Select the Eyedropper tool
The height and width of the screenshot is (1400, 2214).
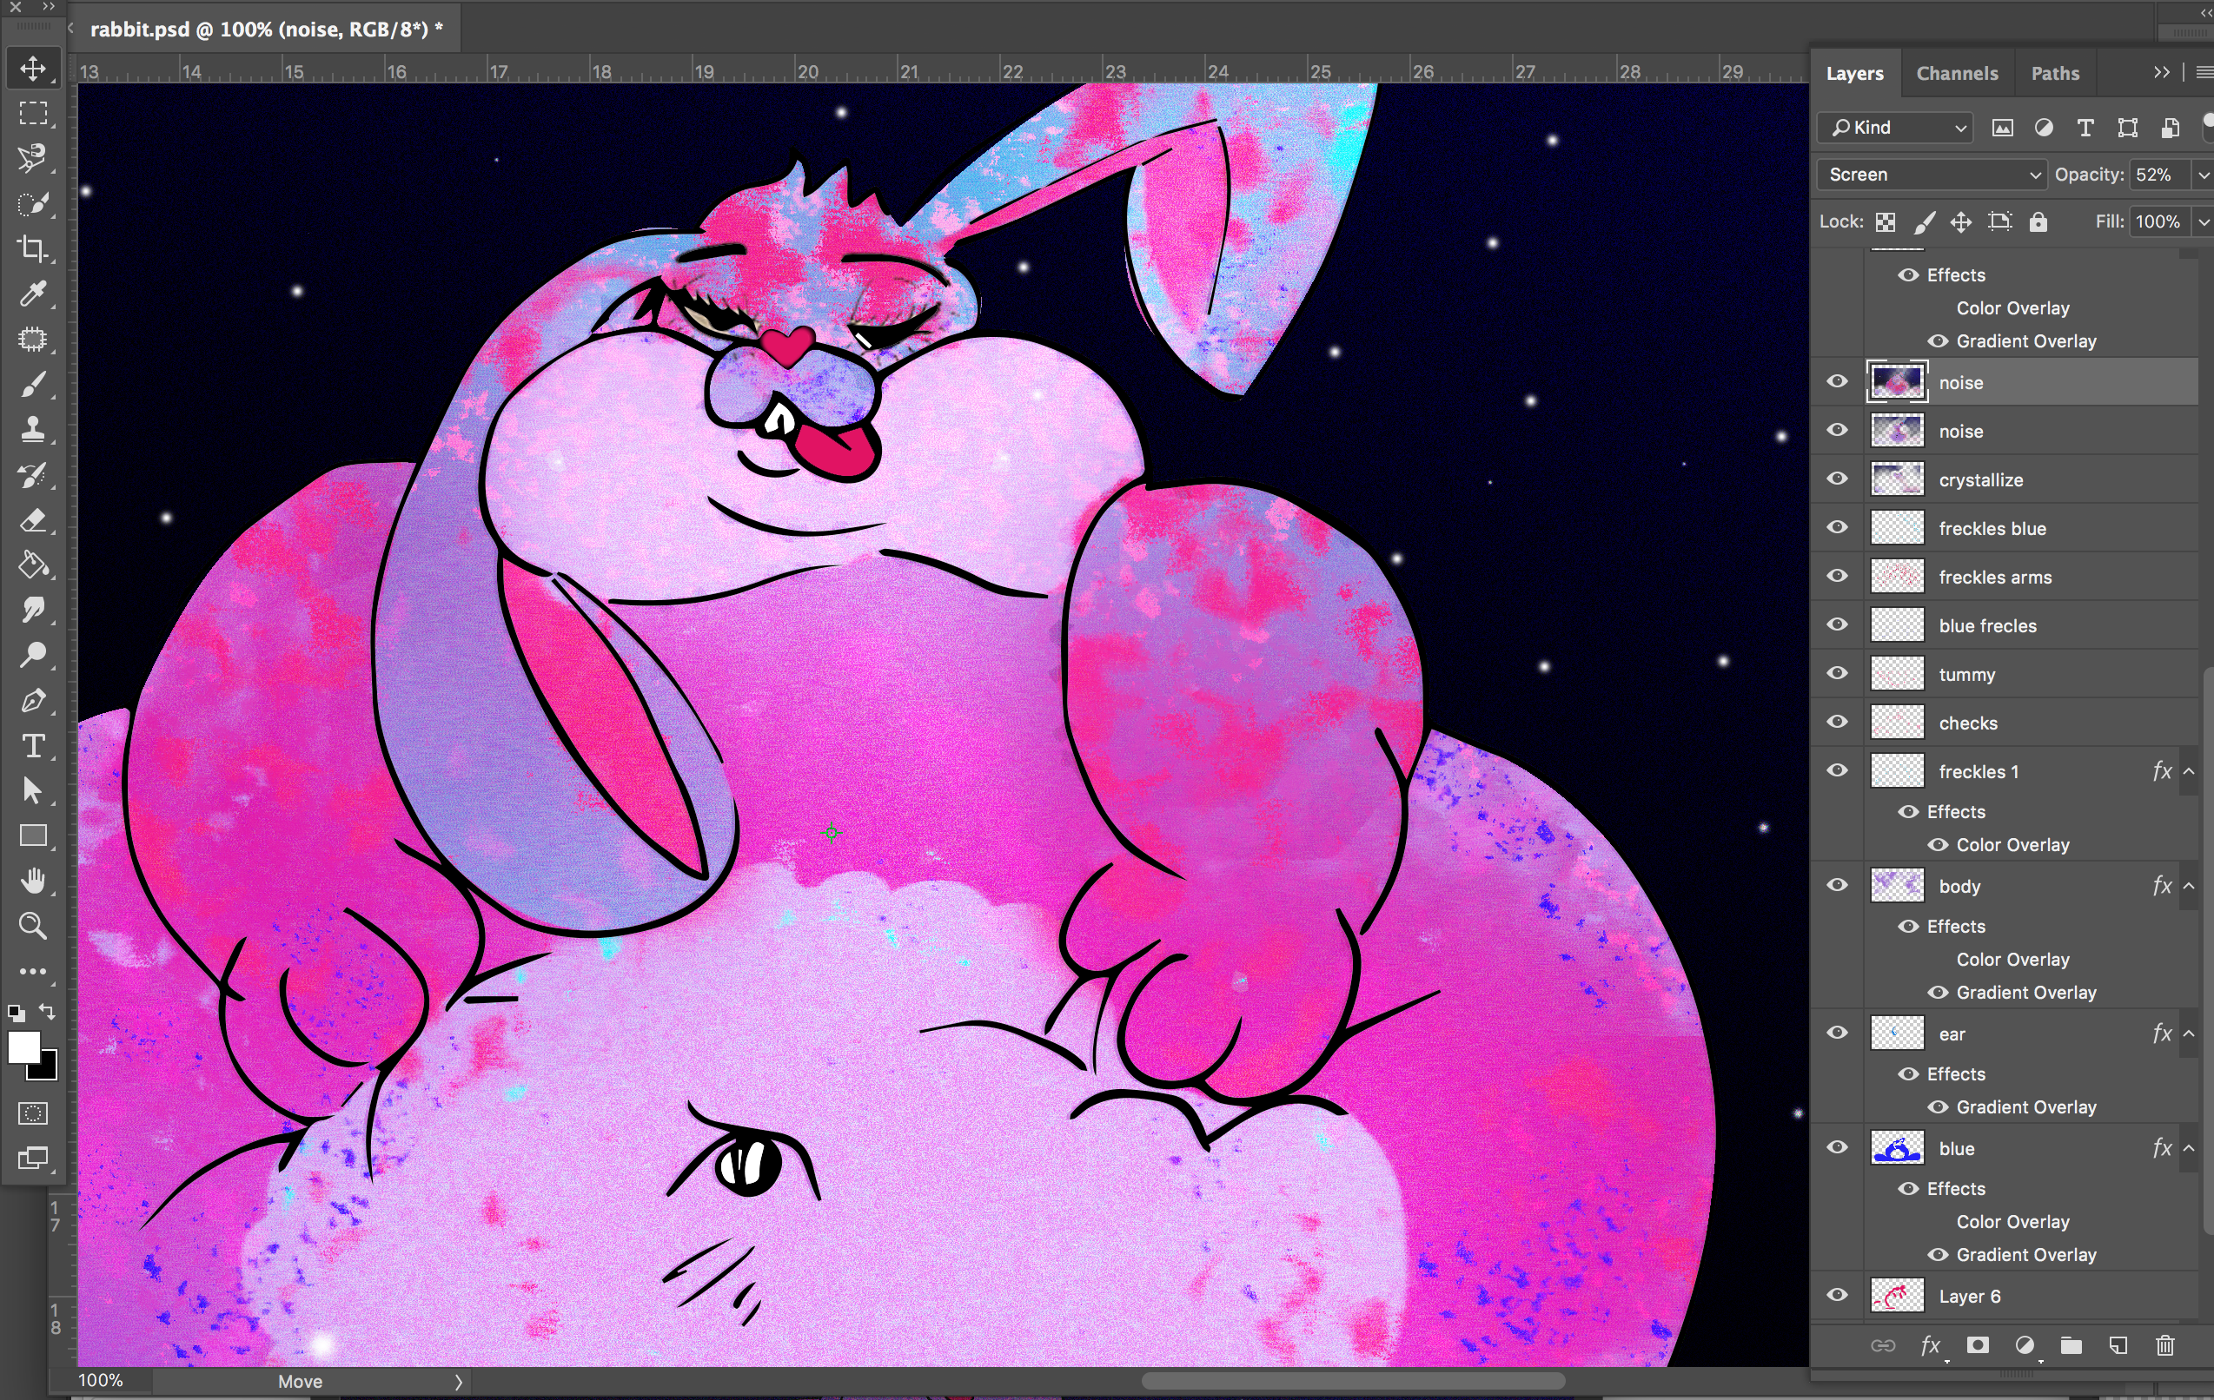33,294
